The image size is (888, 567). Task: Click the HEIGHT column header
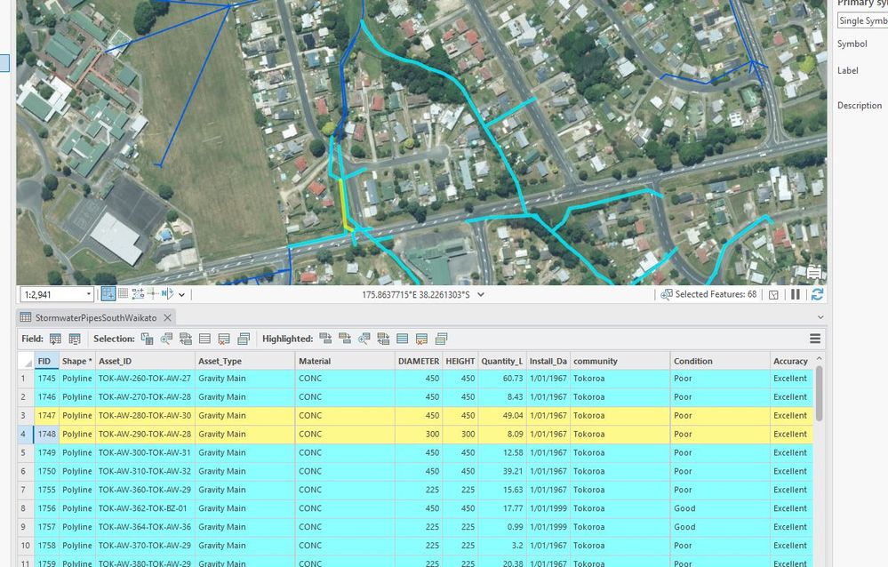pyautogui.click(x=460, y=361)
